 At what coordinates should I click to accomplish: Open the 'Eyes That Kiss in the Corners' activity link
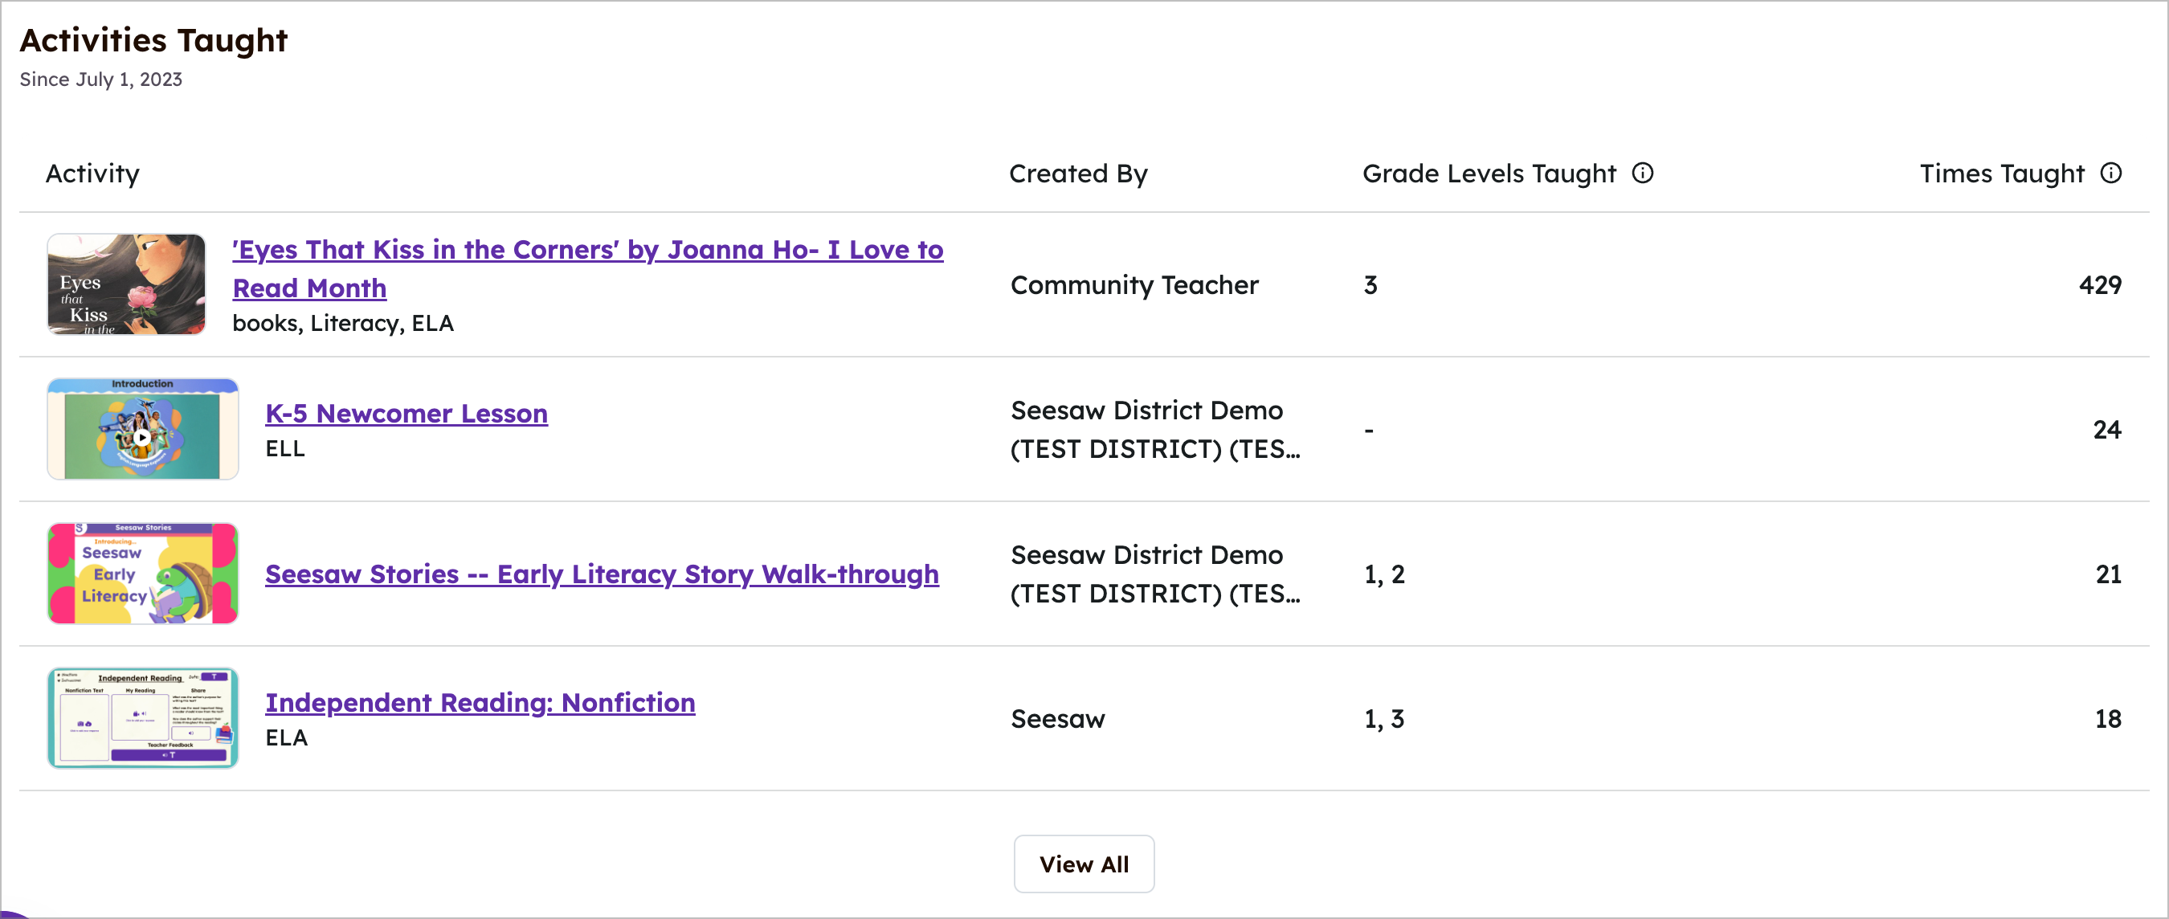[x=587, y=250]
